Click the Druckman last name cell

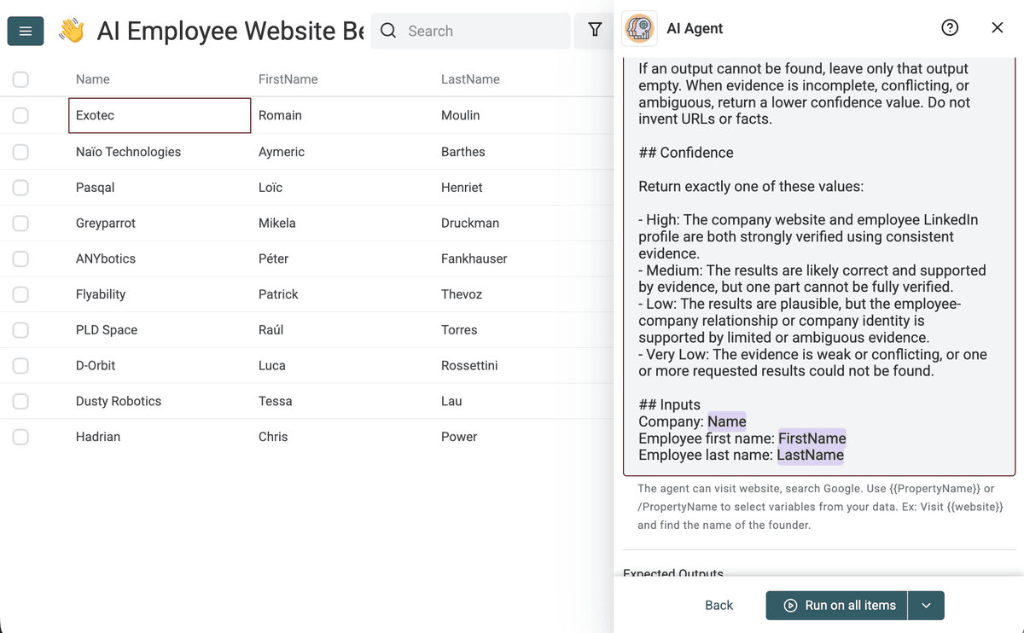[524, 224]
